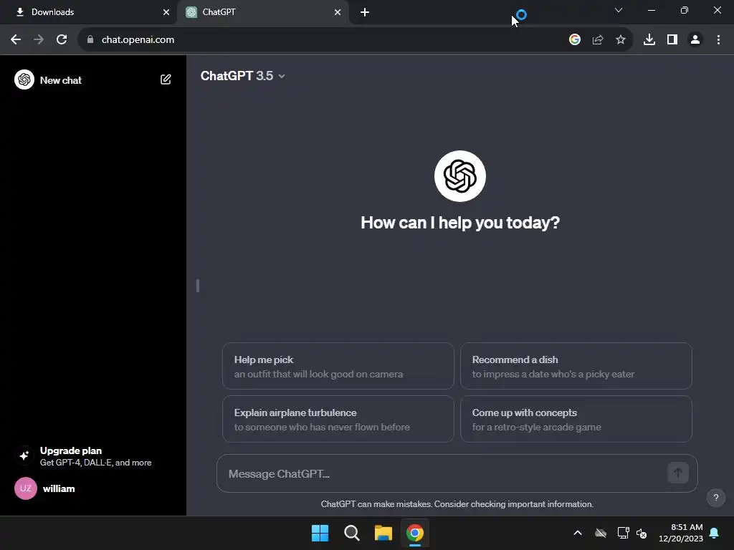The width and height of the screenshot is (734, 550).
Task: Click the Google icon in address bar
Action: click(574, 39)
